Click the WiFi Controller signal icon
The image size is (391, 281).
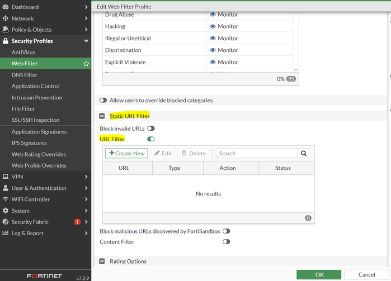(6, 199)
